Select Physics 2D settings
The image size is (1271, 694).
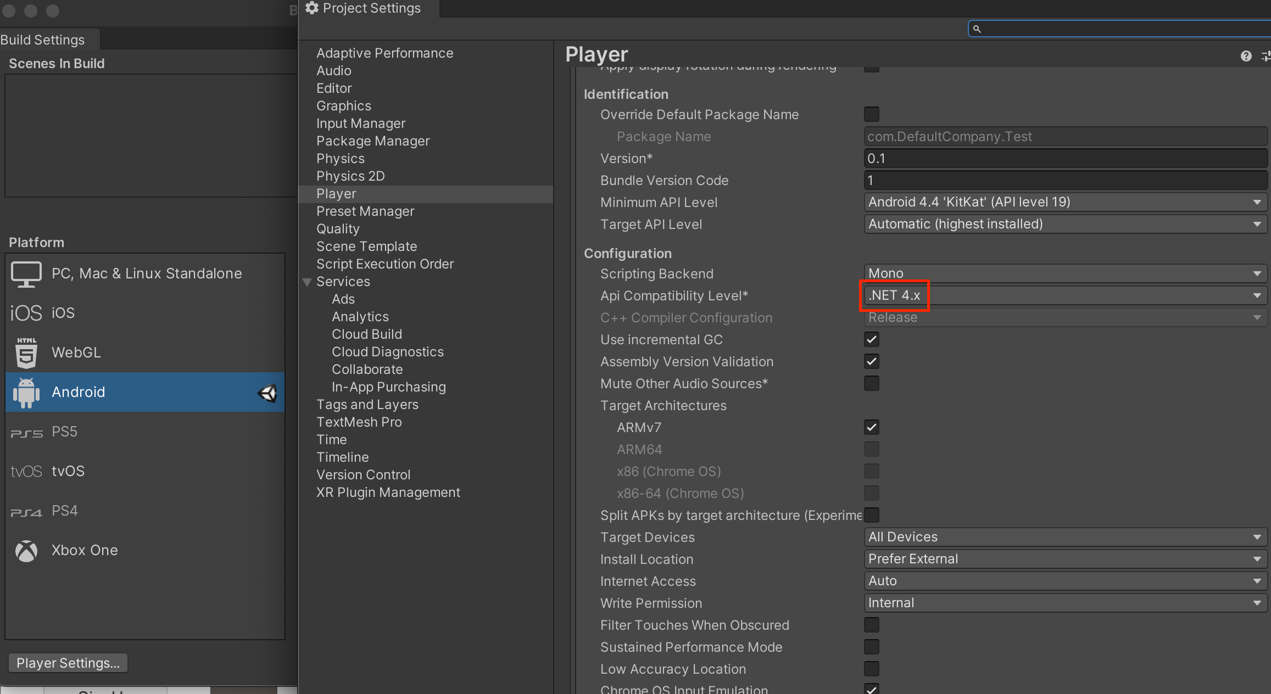click(x=350, y=176)
